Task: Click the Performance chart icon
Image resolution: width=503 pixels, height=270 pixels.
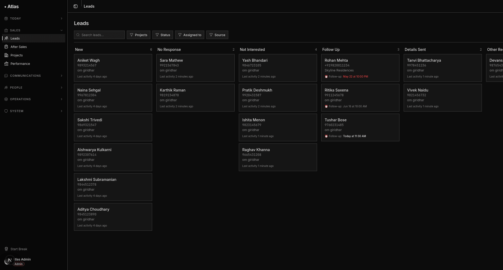Action: (6, 64)
